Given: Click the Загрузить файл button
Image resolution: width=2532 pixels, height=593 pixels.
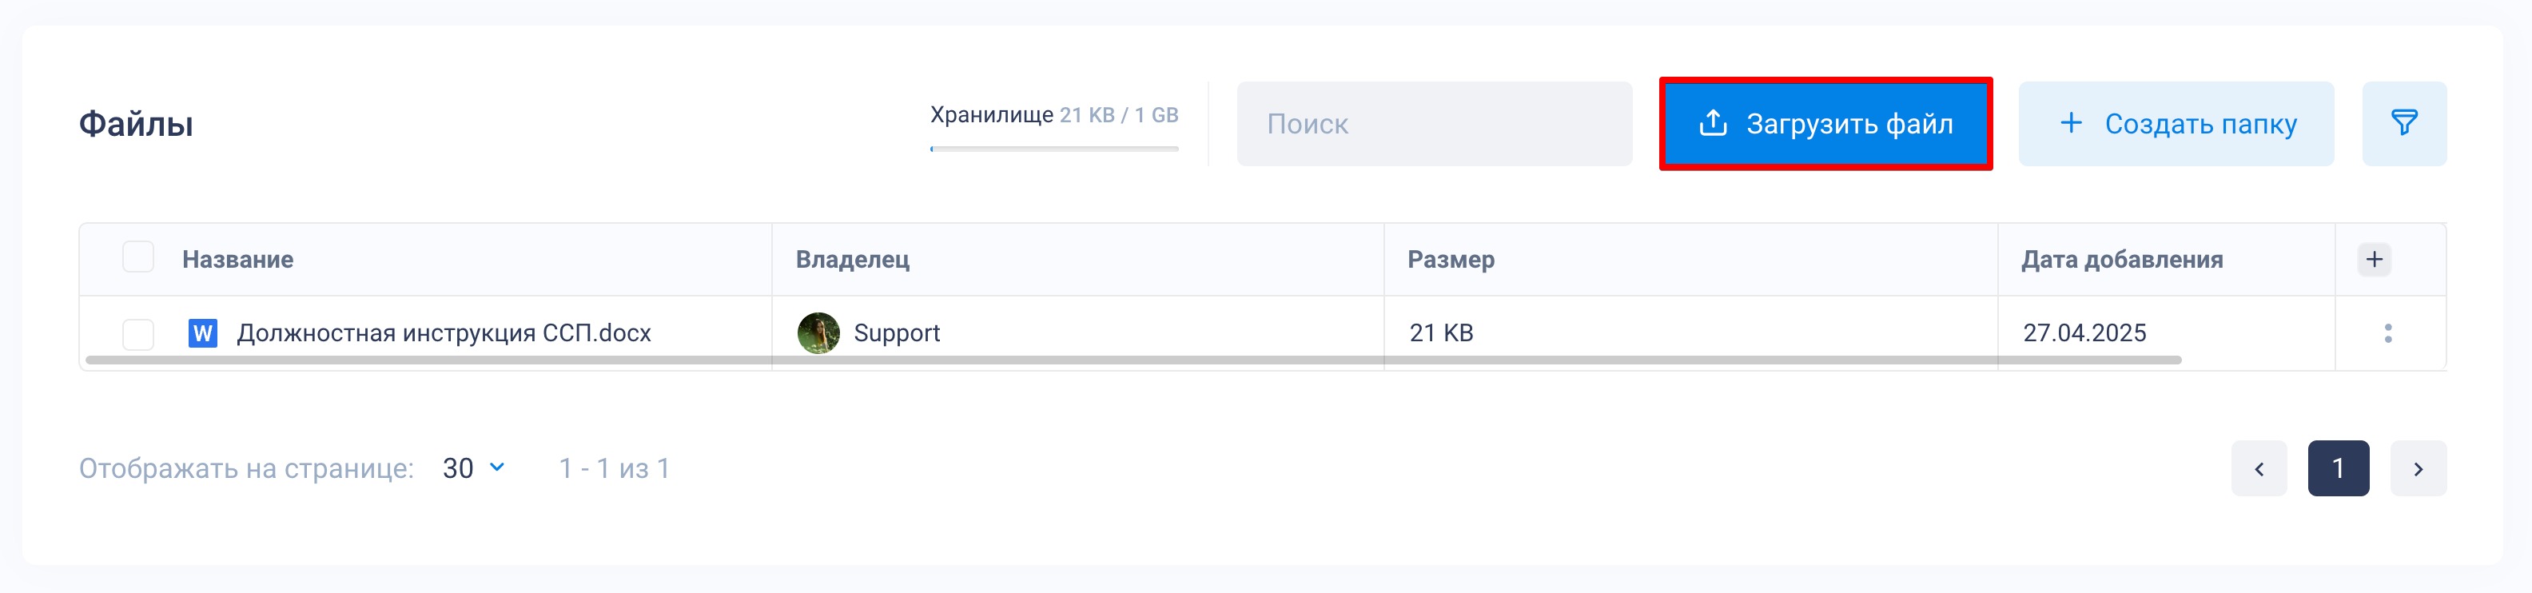Looking at the screenshot, I should point(1825,124).
